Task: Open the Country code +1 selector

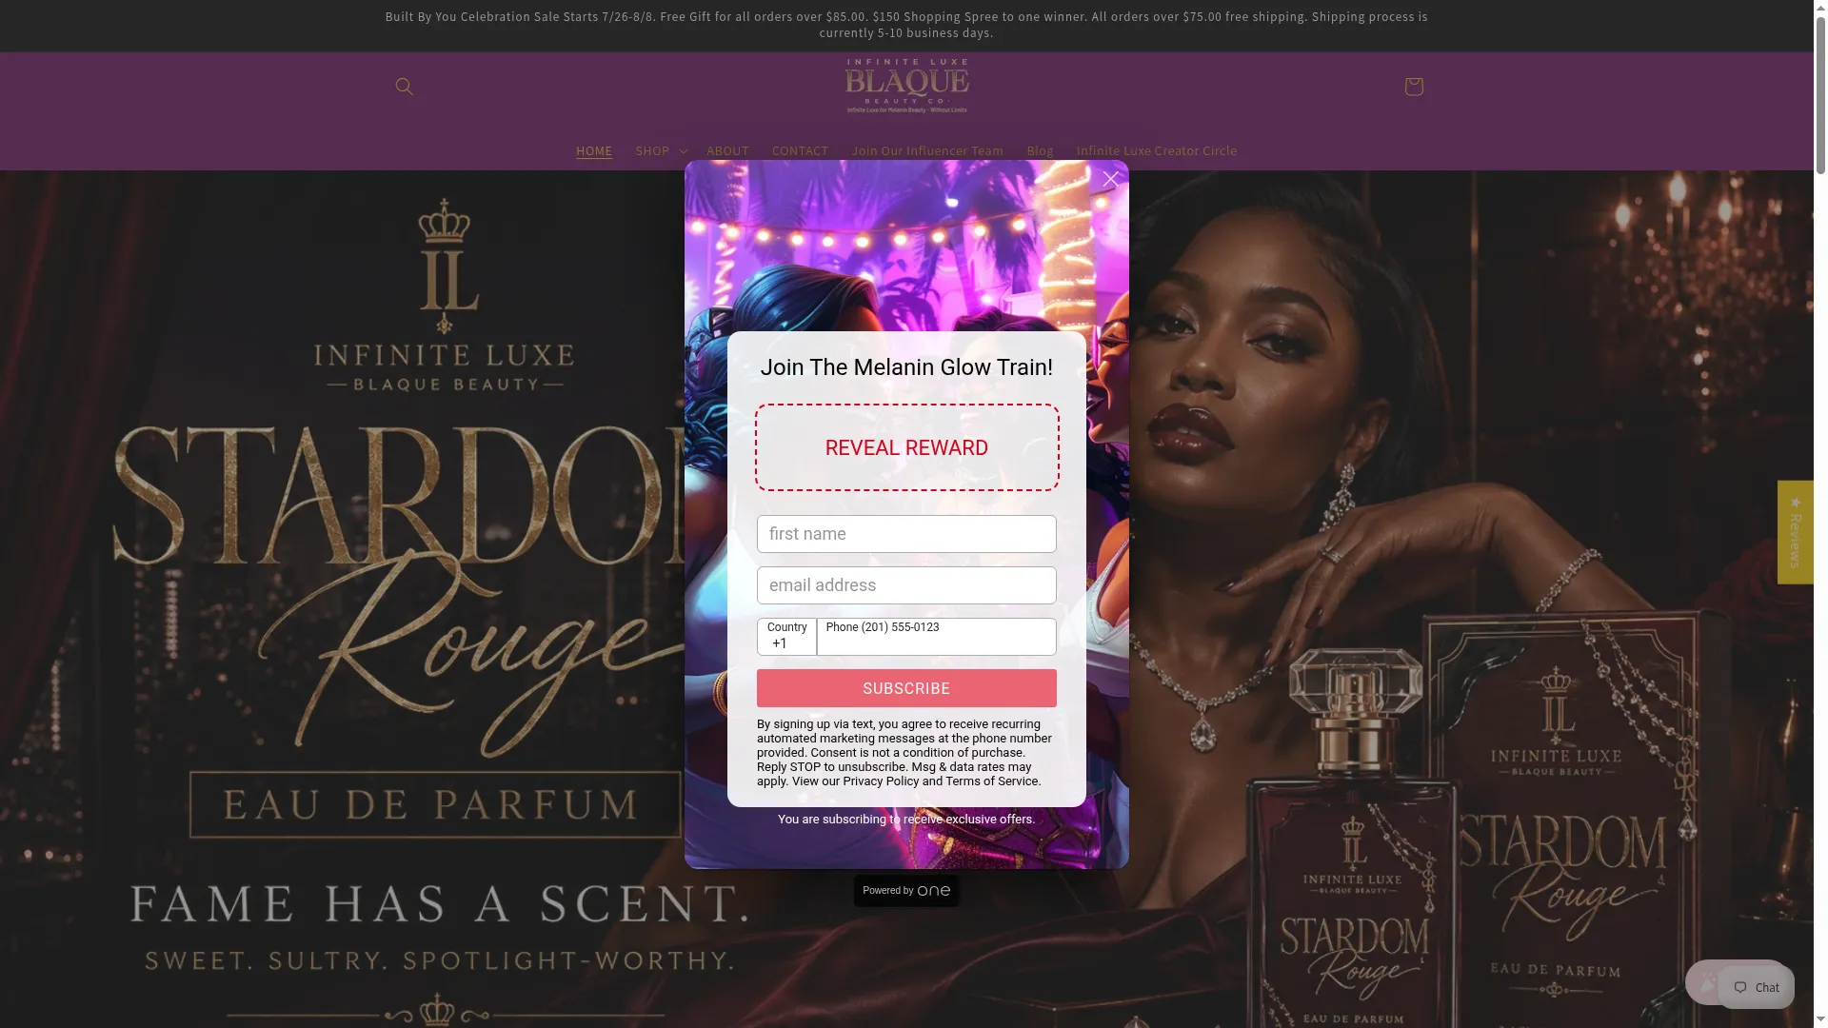Action: pos(786,637)
